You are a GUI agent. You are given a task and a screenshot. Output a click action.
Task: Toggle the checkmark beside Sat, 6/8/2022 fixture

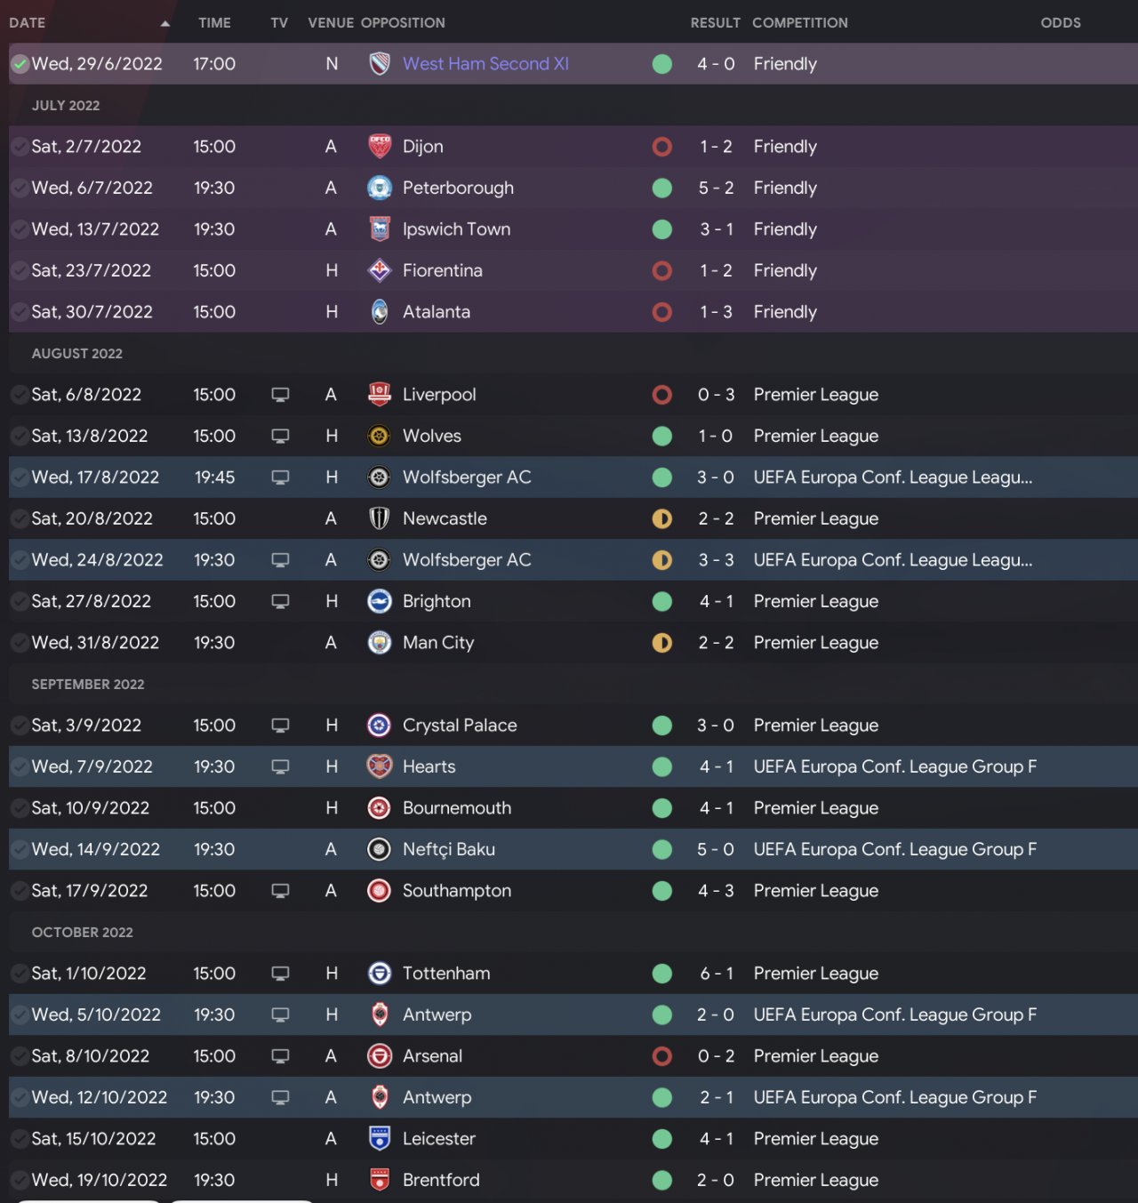pos(20,395)
